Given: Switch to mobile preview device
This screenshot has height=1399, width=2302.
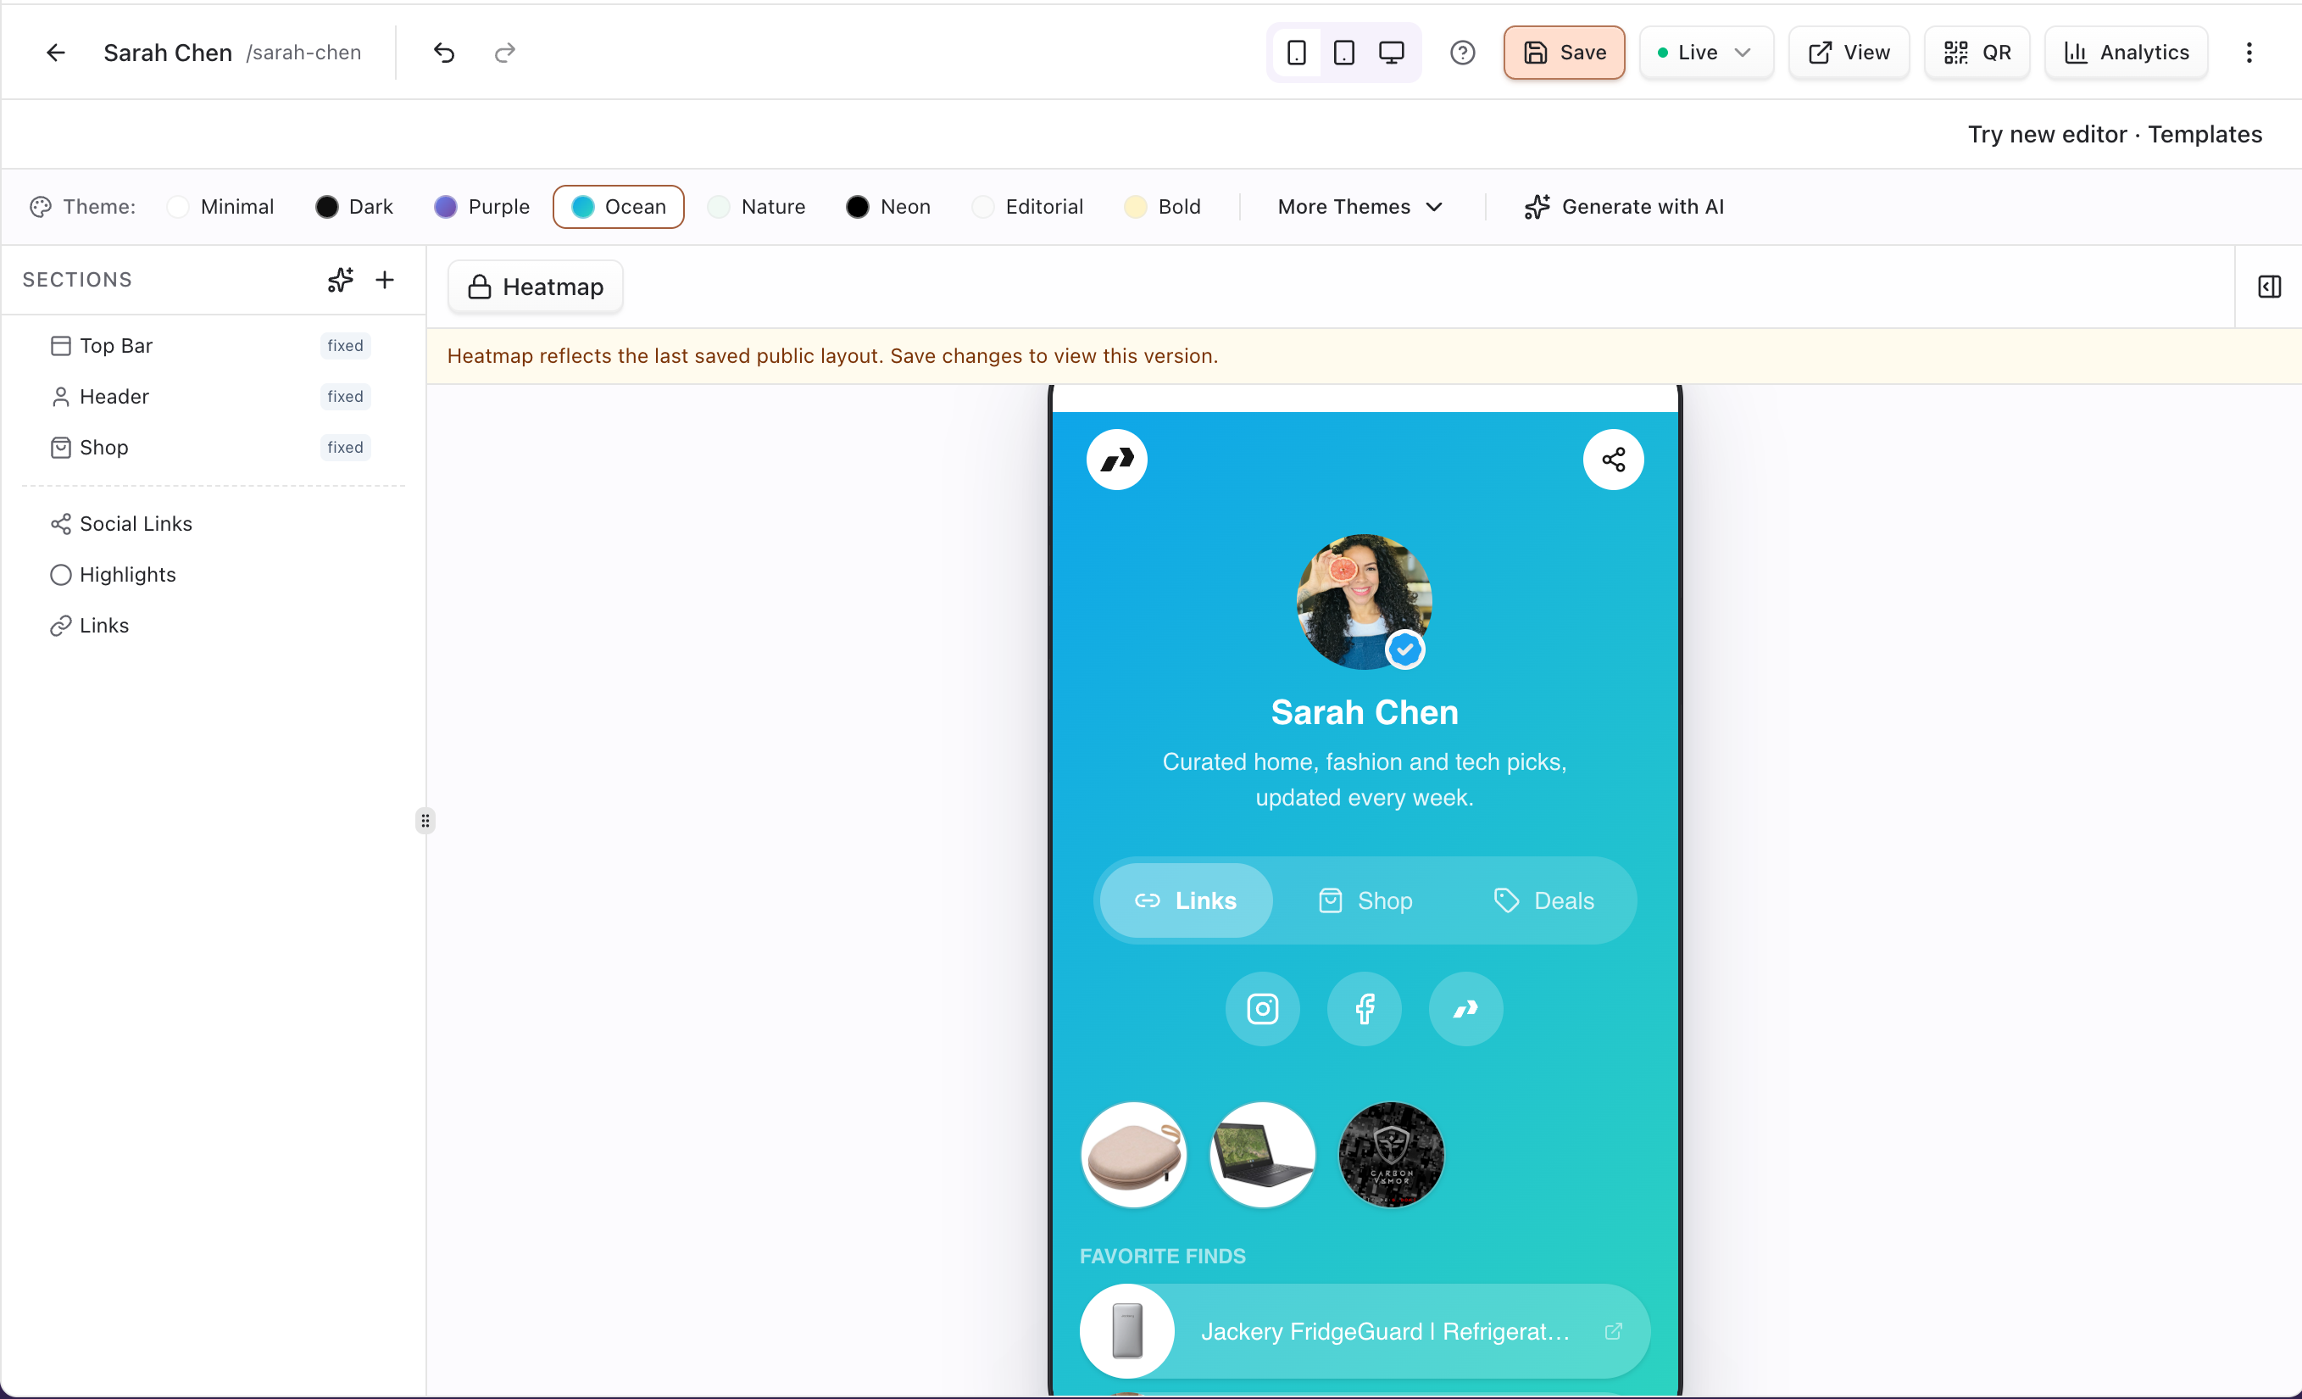Looking at the screenshot, I should [1296, 53].
